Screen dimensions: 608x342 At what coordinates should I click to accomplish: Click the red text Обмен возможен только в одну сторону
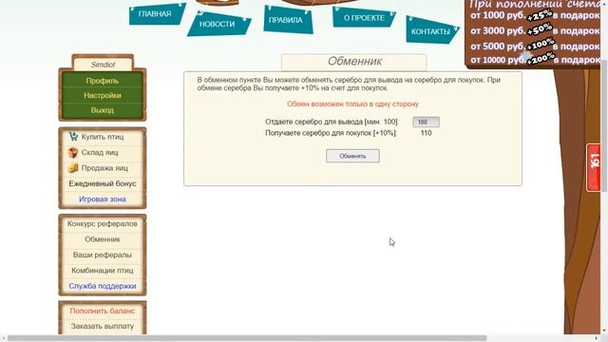[352, 104]
